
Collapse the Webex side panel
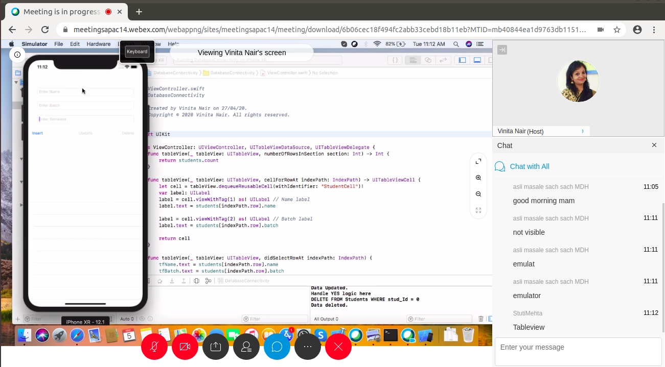[x=502, y=50]
